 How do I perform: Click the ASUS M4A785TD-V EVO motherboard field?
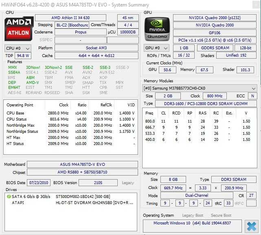tap(82, 165)
